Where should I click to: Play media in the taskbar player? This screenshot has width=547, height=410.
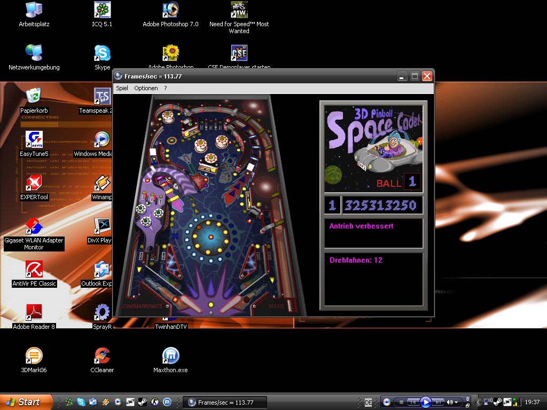point(425,403)
